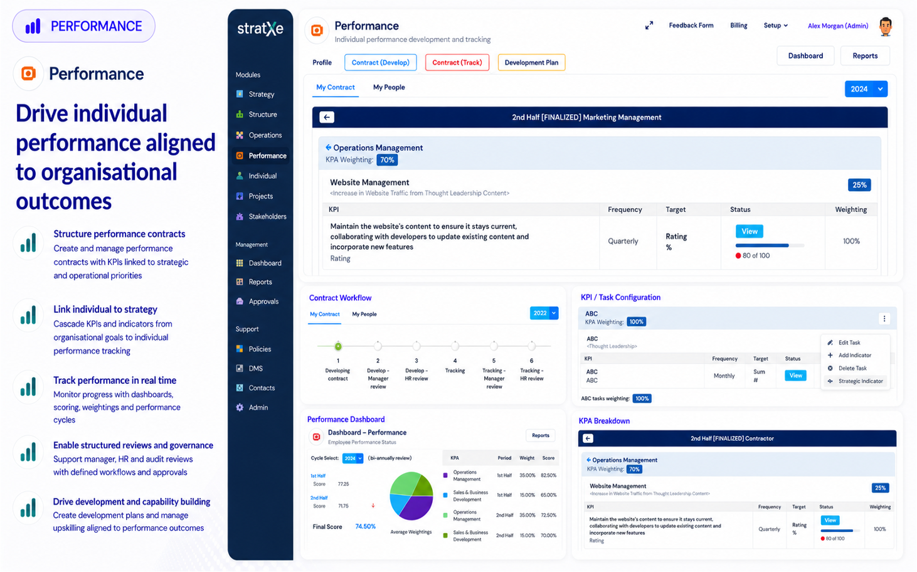This screenshot has height=572, width=917.
Task: Open the 2022 year dropdown in Contract Workflow
Action: 544,313
